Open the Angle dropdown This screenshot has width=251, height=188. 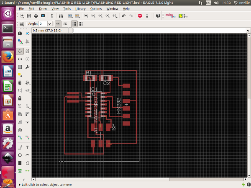coord(50,24)
